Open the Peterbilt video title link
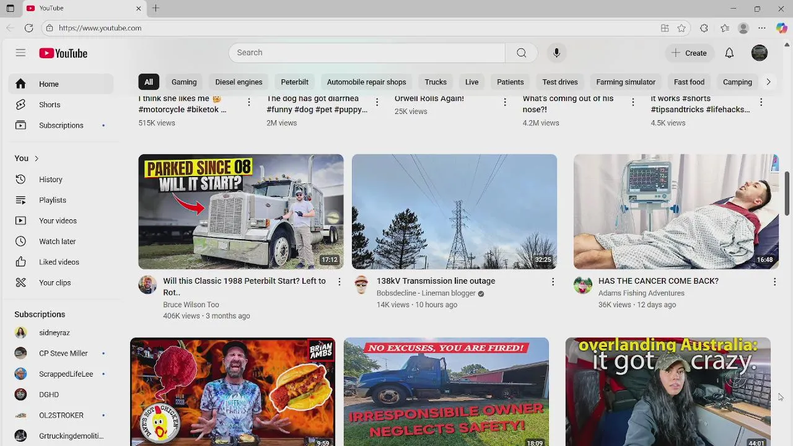This screenshot has height=446, width=793. point(244,286)
